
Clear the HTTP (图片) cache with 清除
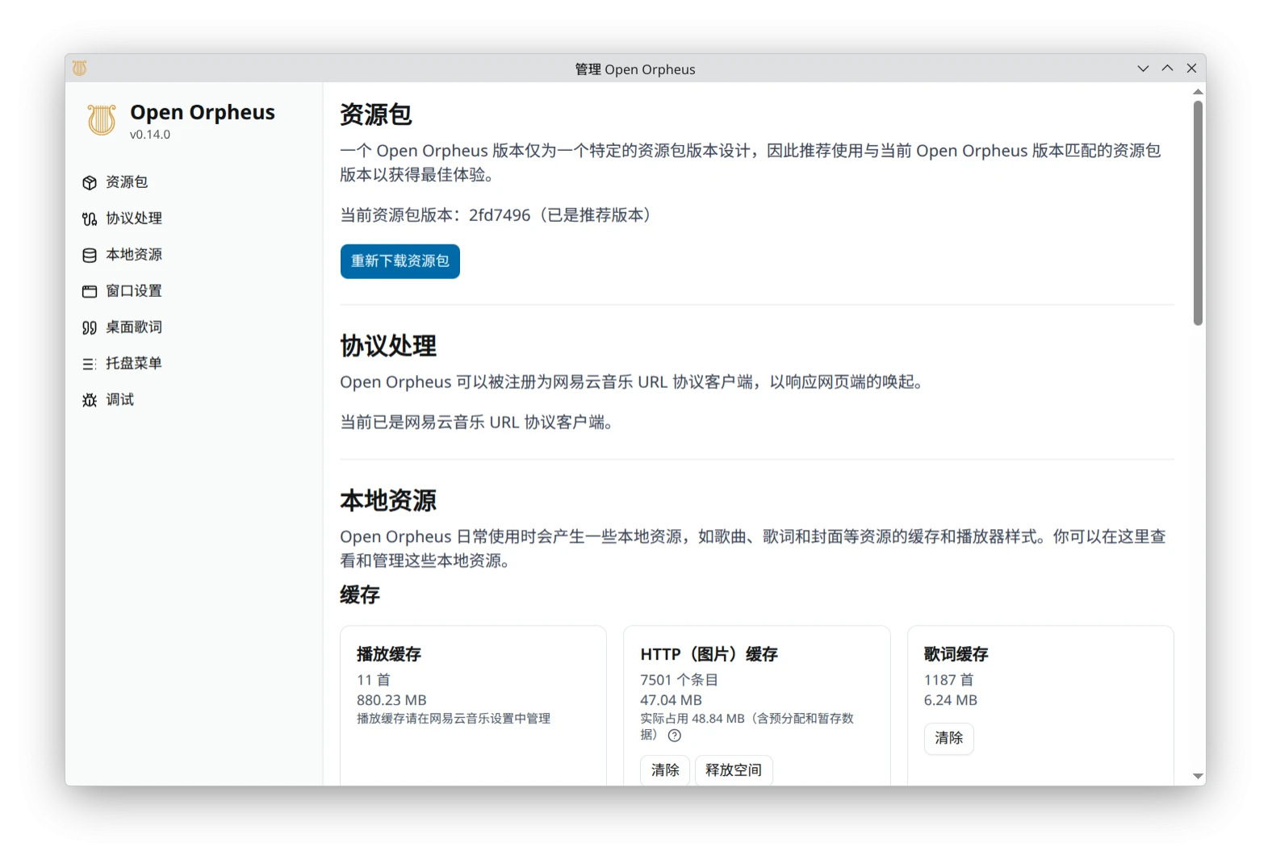665,770
